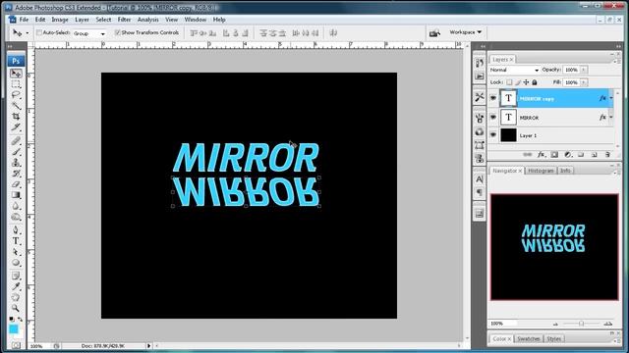
Task: Click Navigator preview thumbnail
Action: coord(554,247)
